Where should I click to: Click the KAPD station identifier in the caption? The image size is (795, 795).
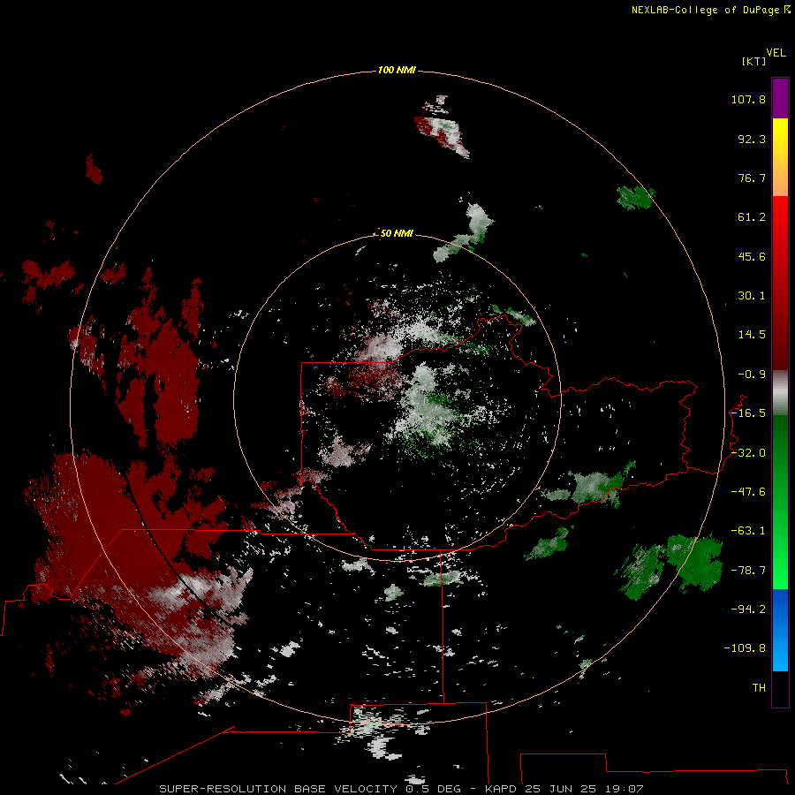(x=500, y=789)
